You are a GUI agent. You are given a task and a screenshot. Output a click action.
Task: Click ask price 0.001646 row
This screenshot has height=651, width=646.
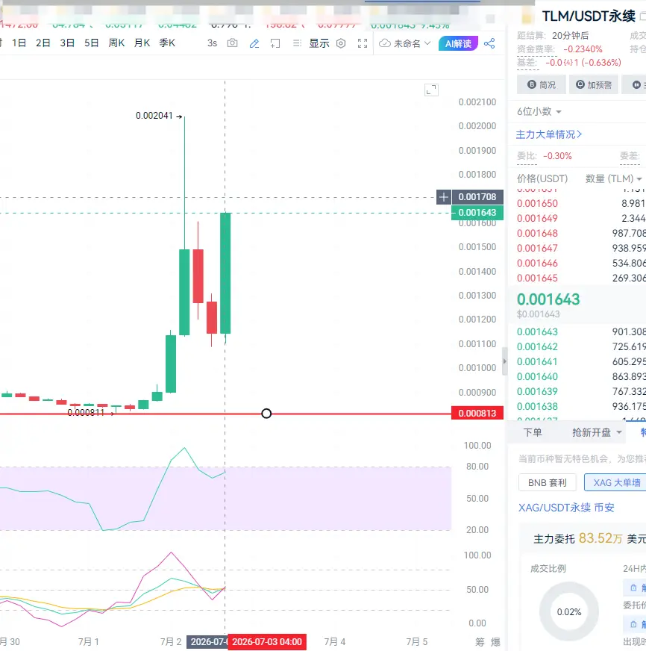coord(580,264)
